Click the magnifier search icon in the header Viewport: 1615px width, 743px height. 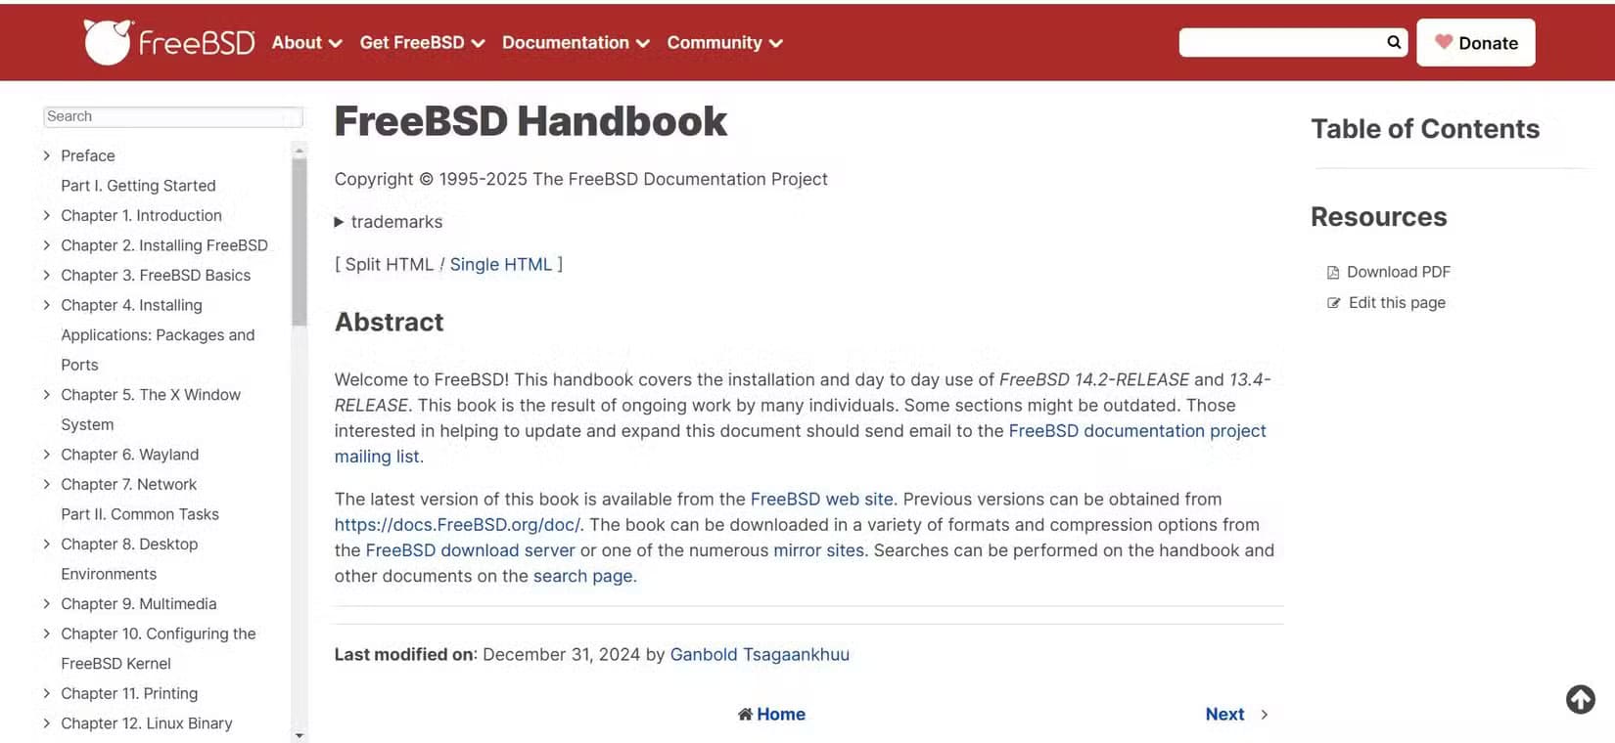(1394, 42)
